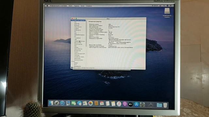This screenshot has width=209, height=117.
Task: Click the Powered by Clover text line
Action: [117, 44]
